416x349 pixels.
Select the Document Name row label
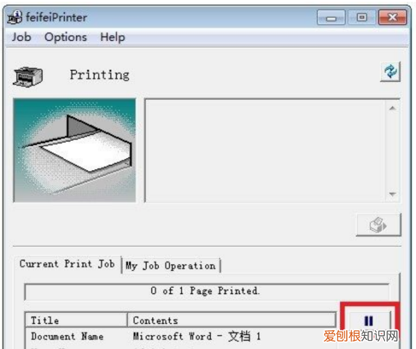tap(67, 337)
